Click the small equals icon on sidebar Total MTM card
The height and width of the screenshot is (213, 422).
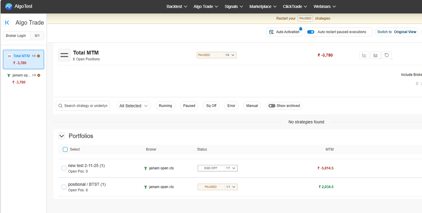tap(9, 56)
